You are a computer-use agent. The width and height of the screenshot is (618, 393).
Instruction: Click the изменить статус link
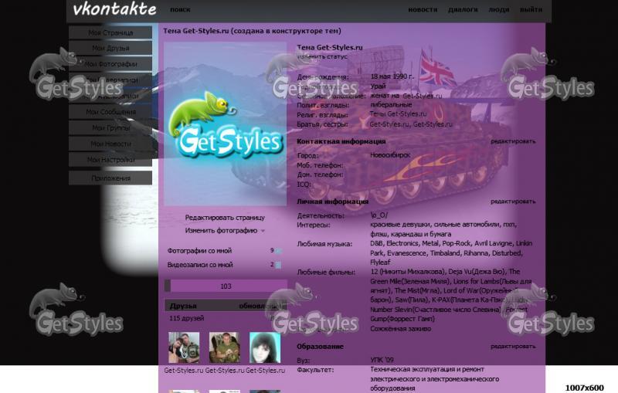coord(322,56)
